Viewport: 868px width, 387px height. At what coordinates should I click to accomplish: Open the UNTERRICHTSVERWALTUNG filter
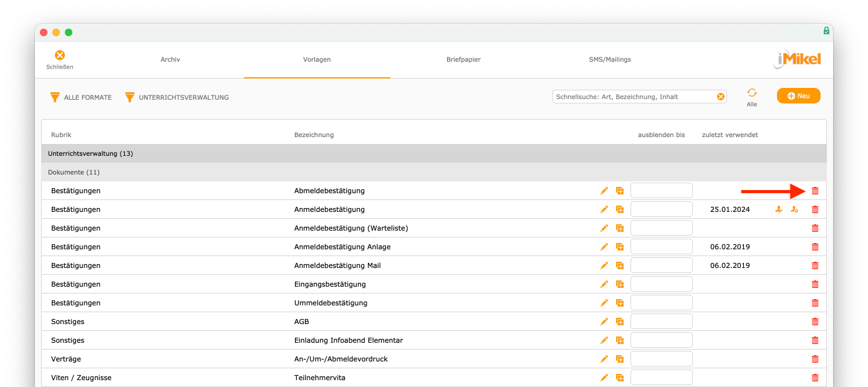point(177,97)
